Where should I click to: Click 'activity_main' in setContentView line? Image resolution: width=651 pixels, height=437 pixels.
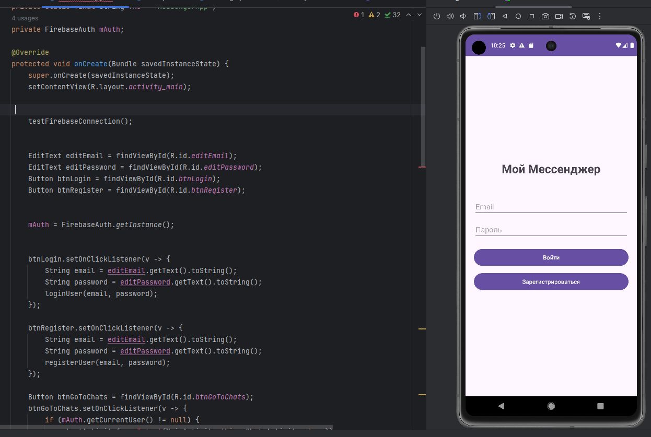tap(156, 87)
